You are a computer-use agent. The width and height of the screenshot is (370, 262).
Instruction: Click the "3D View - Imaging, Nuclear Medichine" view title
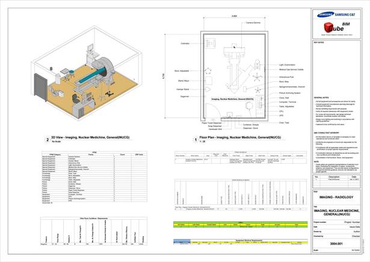[x=90, y=137]
